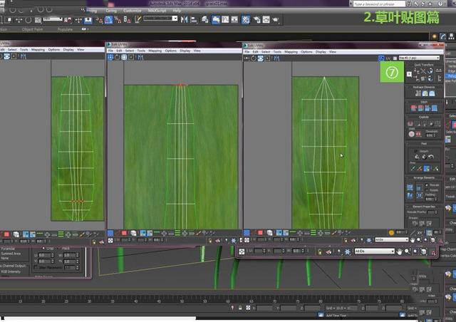Open Reference Coordinate System dropdown
This screenshot has width=456, height=322.
53,19
